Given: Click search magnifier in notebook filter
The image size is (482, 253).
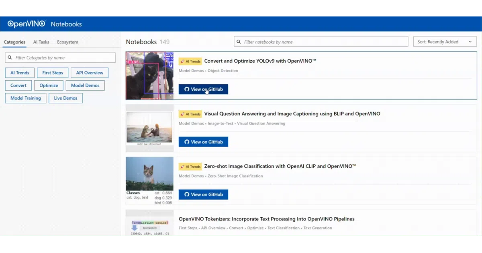Looking at the screenshot, I should (x=239, y=42).
